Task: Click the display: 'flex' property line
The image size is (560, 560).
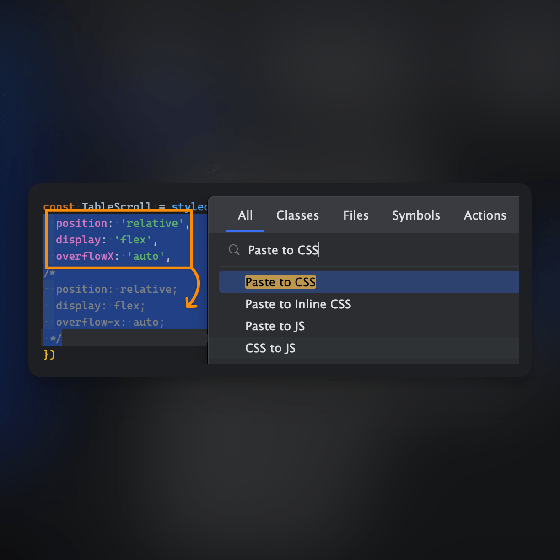Action: (x=105, y=240)
